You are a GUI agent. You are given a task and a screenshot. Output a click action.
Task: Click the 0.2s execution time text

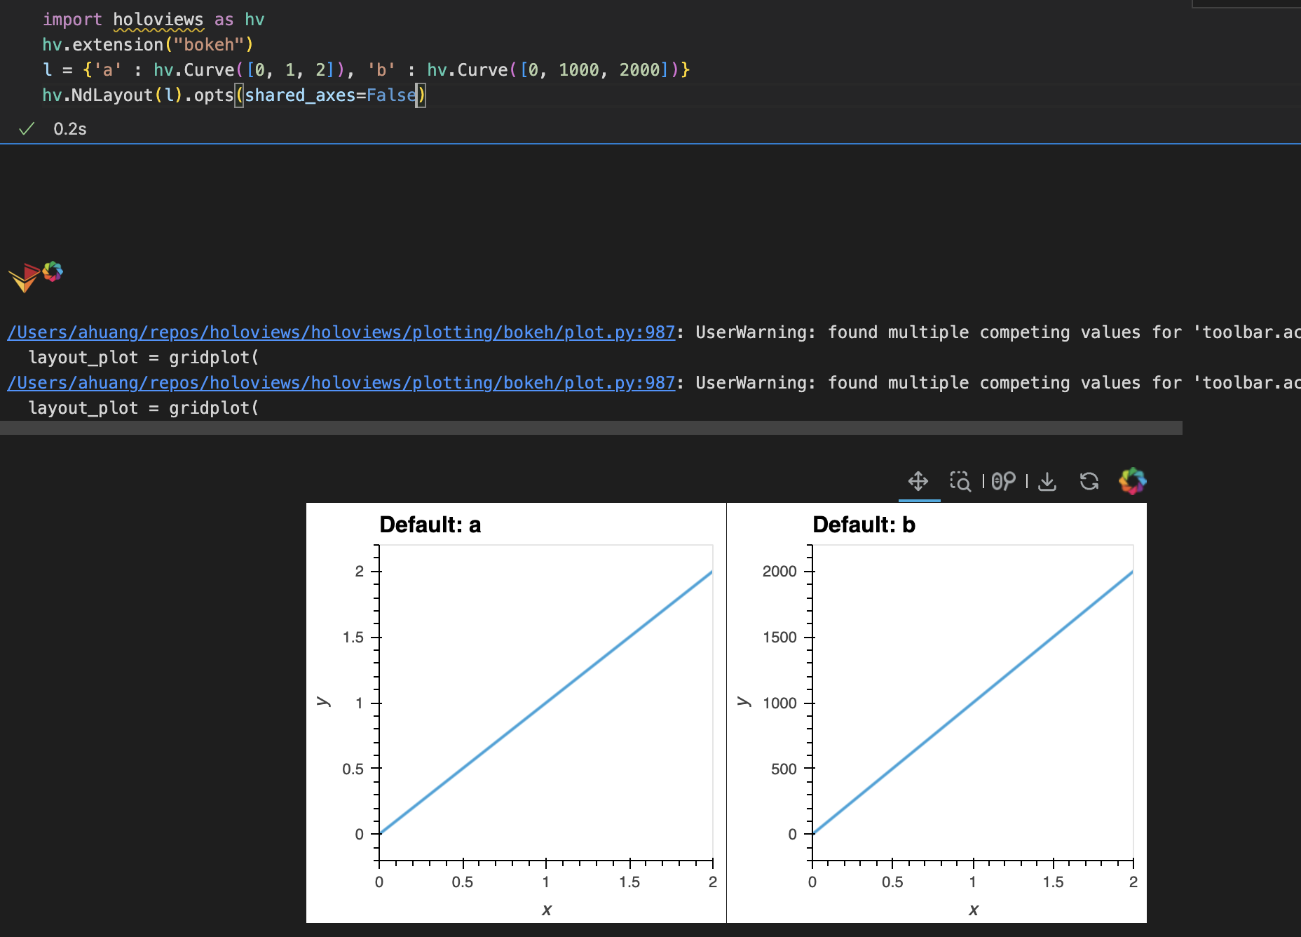(x=70, y=129)
